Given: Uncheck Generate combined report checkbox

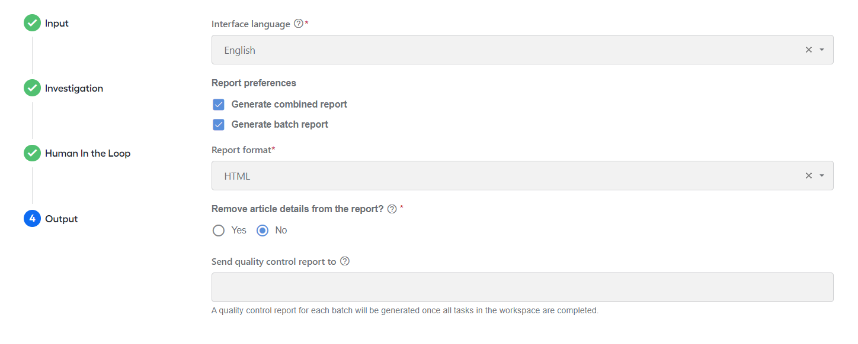Looking at the screenshot, I should (219, 105).
